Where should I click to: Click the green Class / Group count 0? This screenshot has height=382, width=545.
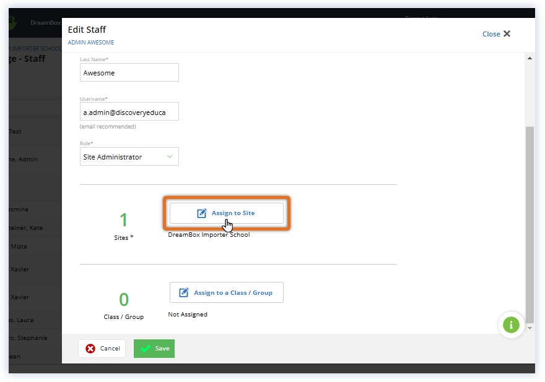click(x=124, y=299)
